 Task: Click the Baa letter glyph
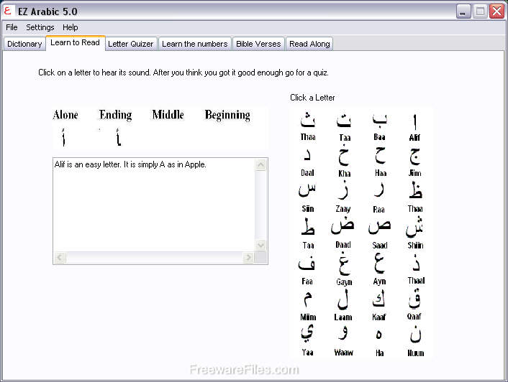pos(379,120)
